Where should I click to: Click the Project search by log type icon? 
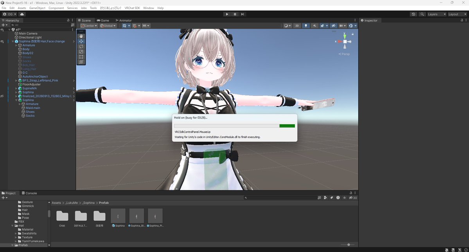tap(338, 198)
